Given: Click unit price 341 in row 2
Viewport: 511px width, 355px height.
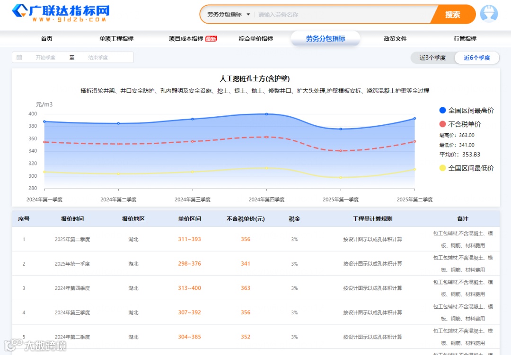Looking at the screenshot, I should click(x=246, y=263).
